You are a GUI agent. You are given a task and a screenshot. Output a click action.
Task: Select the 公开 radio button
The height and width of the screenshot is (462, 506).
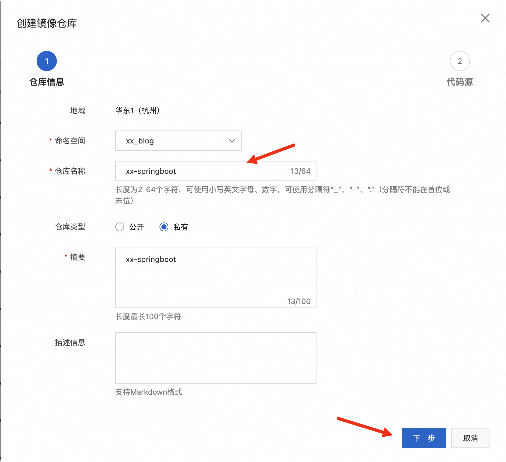point(120,227)
